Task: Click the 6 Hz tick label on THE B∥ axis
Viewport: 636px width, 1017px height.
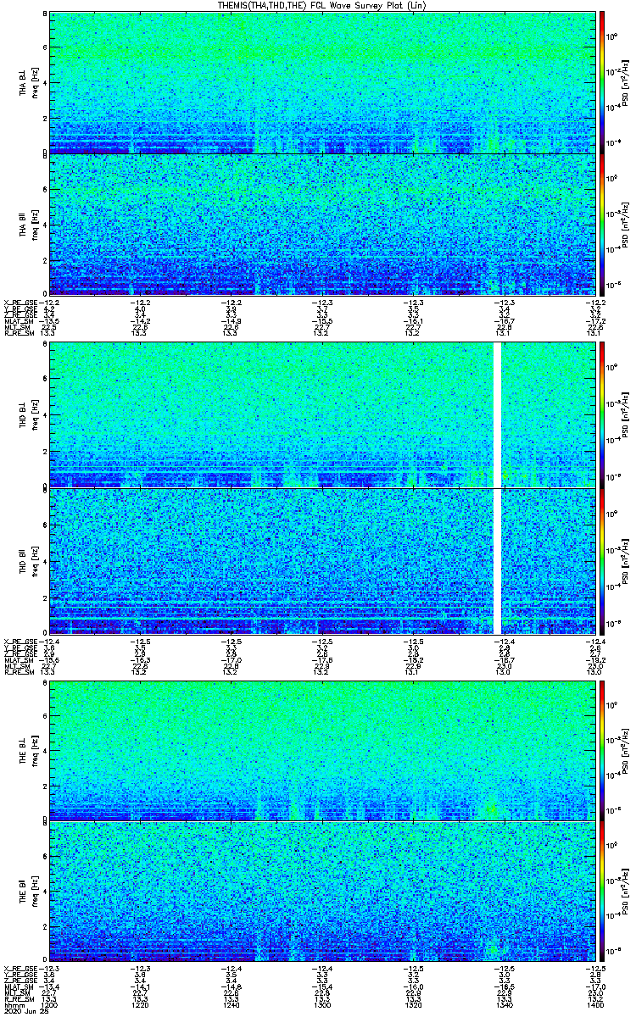Action: coord(44,857)
